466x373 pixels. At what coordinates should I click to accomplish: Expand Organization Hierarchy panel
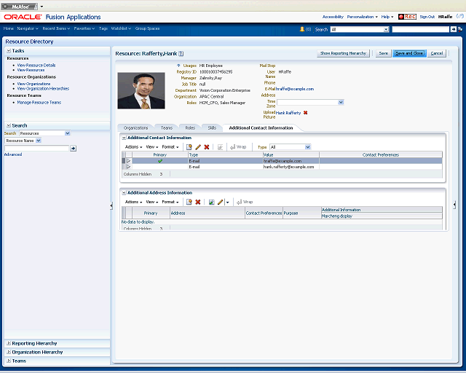(x=9, y=352)
